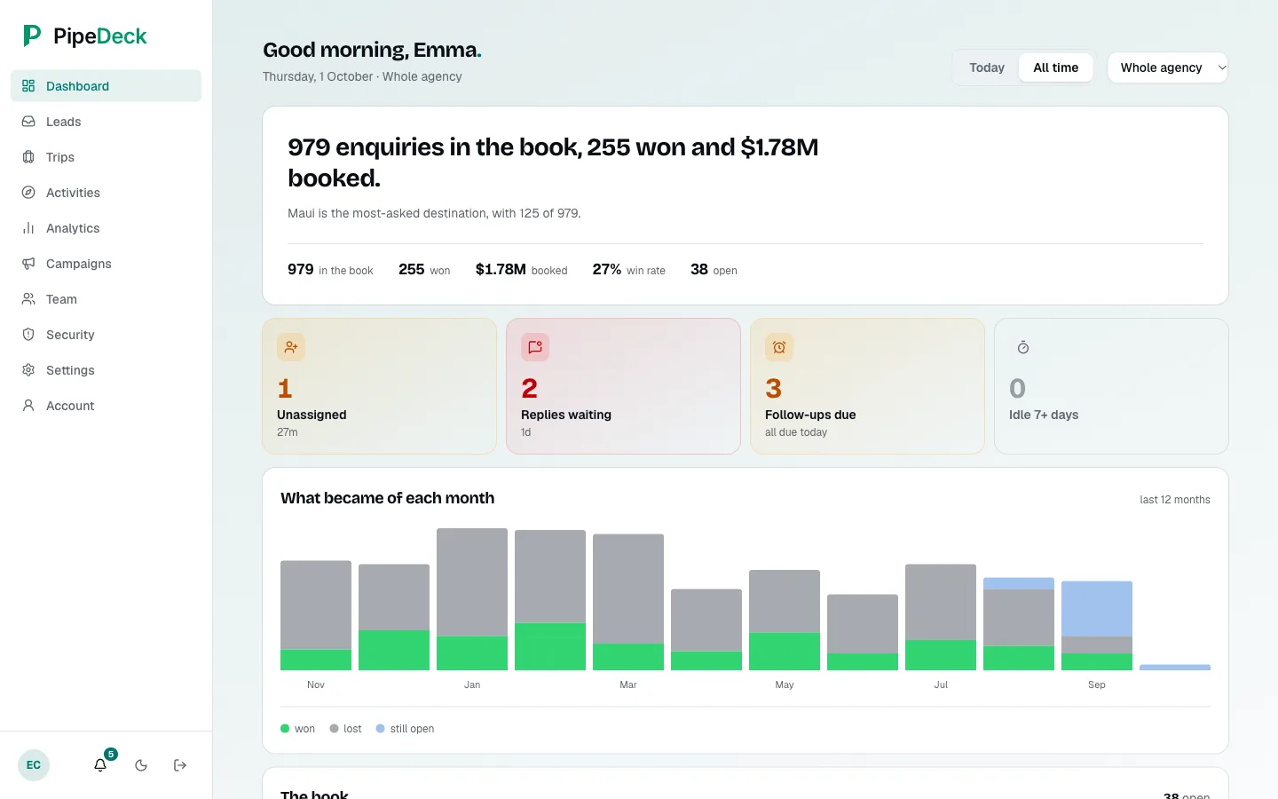Open the Trips section
Viewport: 1278px width, 799px height.
point(106,157)
